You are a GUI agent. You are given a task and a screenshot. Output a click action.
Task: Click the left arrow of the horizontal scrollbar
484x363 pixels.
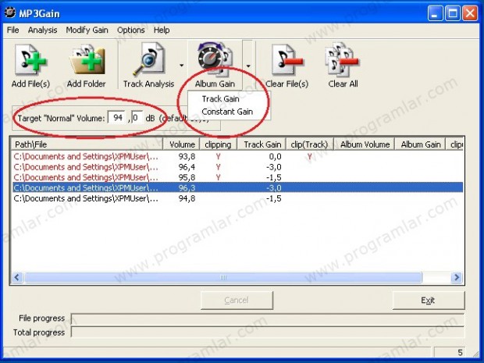coord(17,277)
